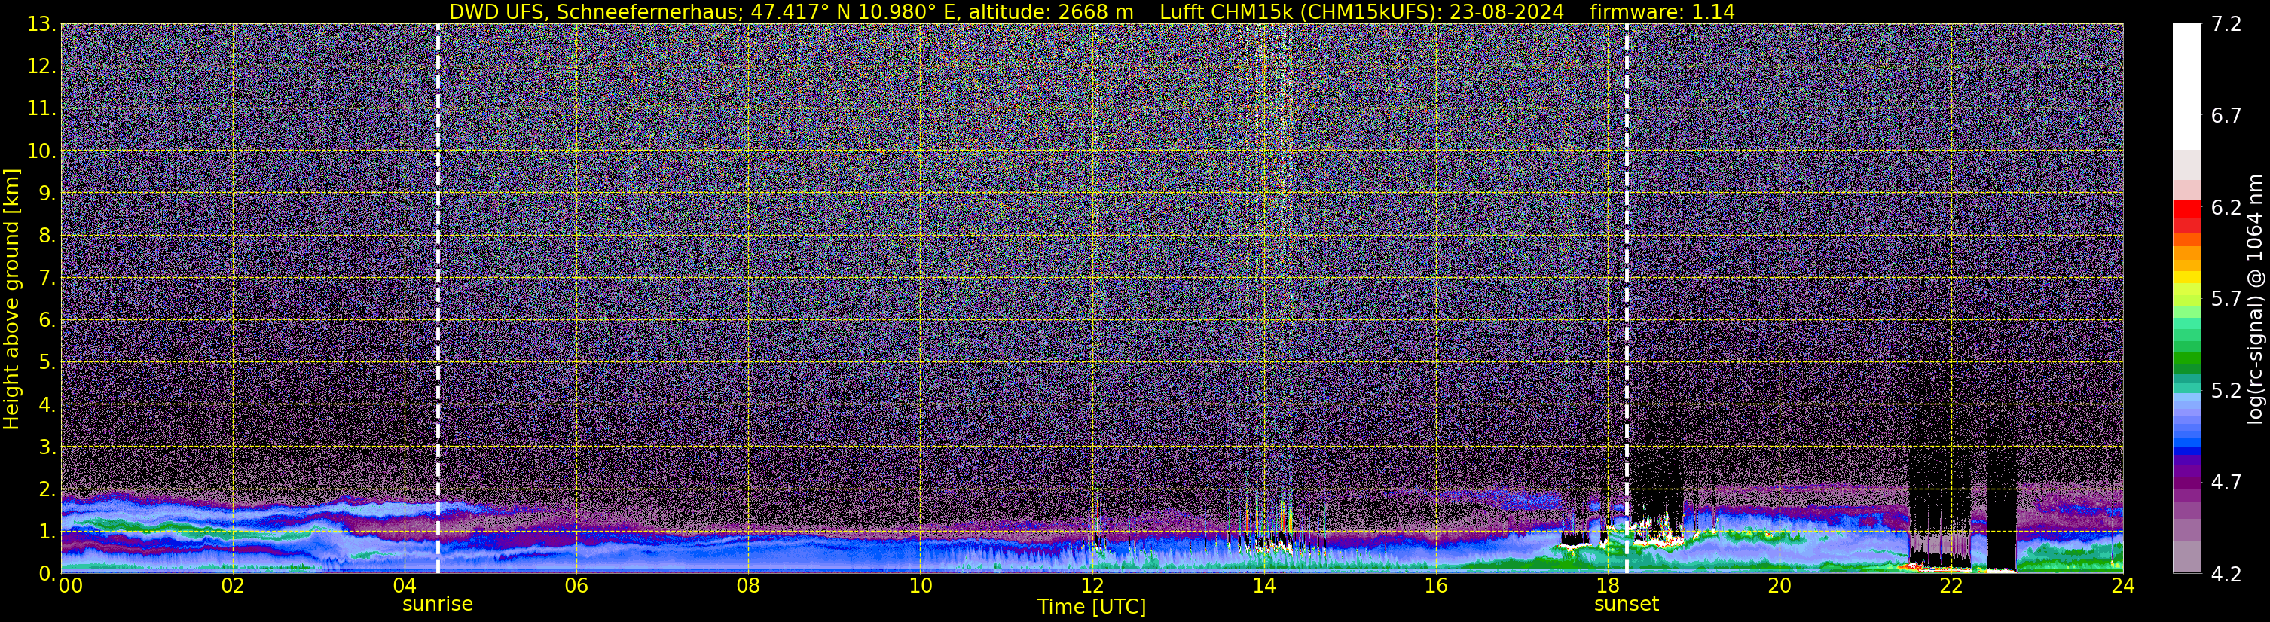Click the y-axis height label '3.'

coord(47,447)
